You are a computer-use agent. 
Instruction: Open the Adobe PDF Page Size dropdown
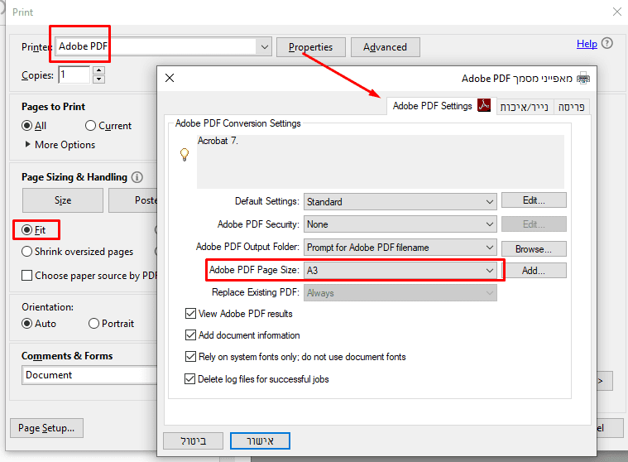400,271
